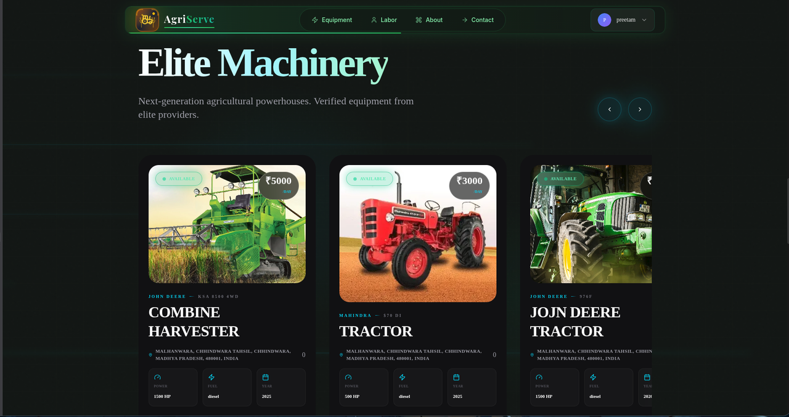The image size is (789, 417).
Task: Click location pin icon on Combine Harvester card
Action: click(150, 355)
